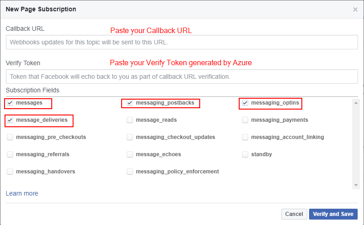The width and height of the screenshot is (364, 225).
Task: Uncheck the messaging_optins checkbox
Action: point(245,103)
